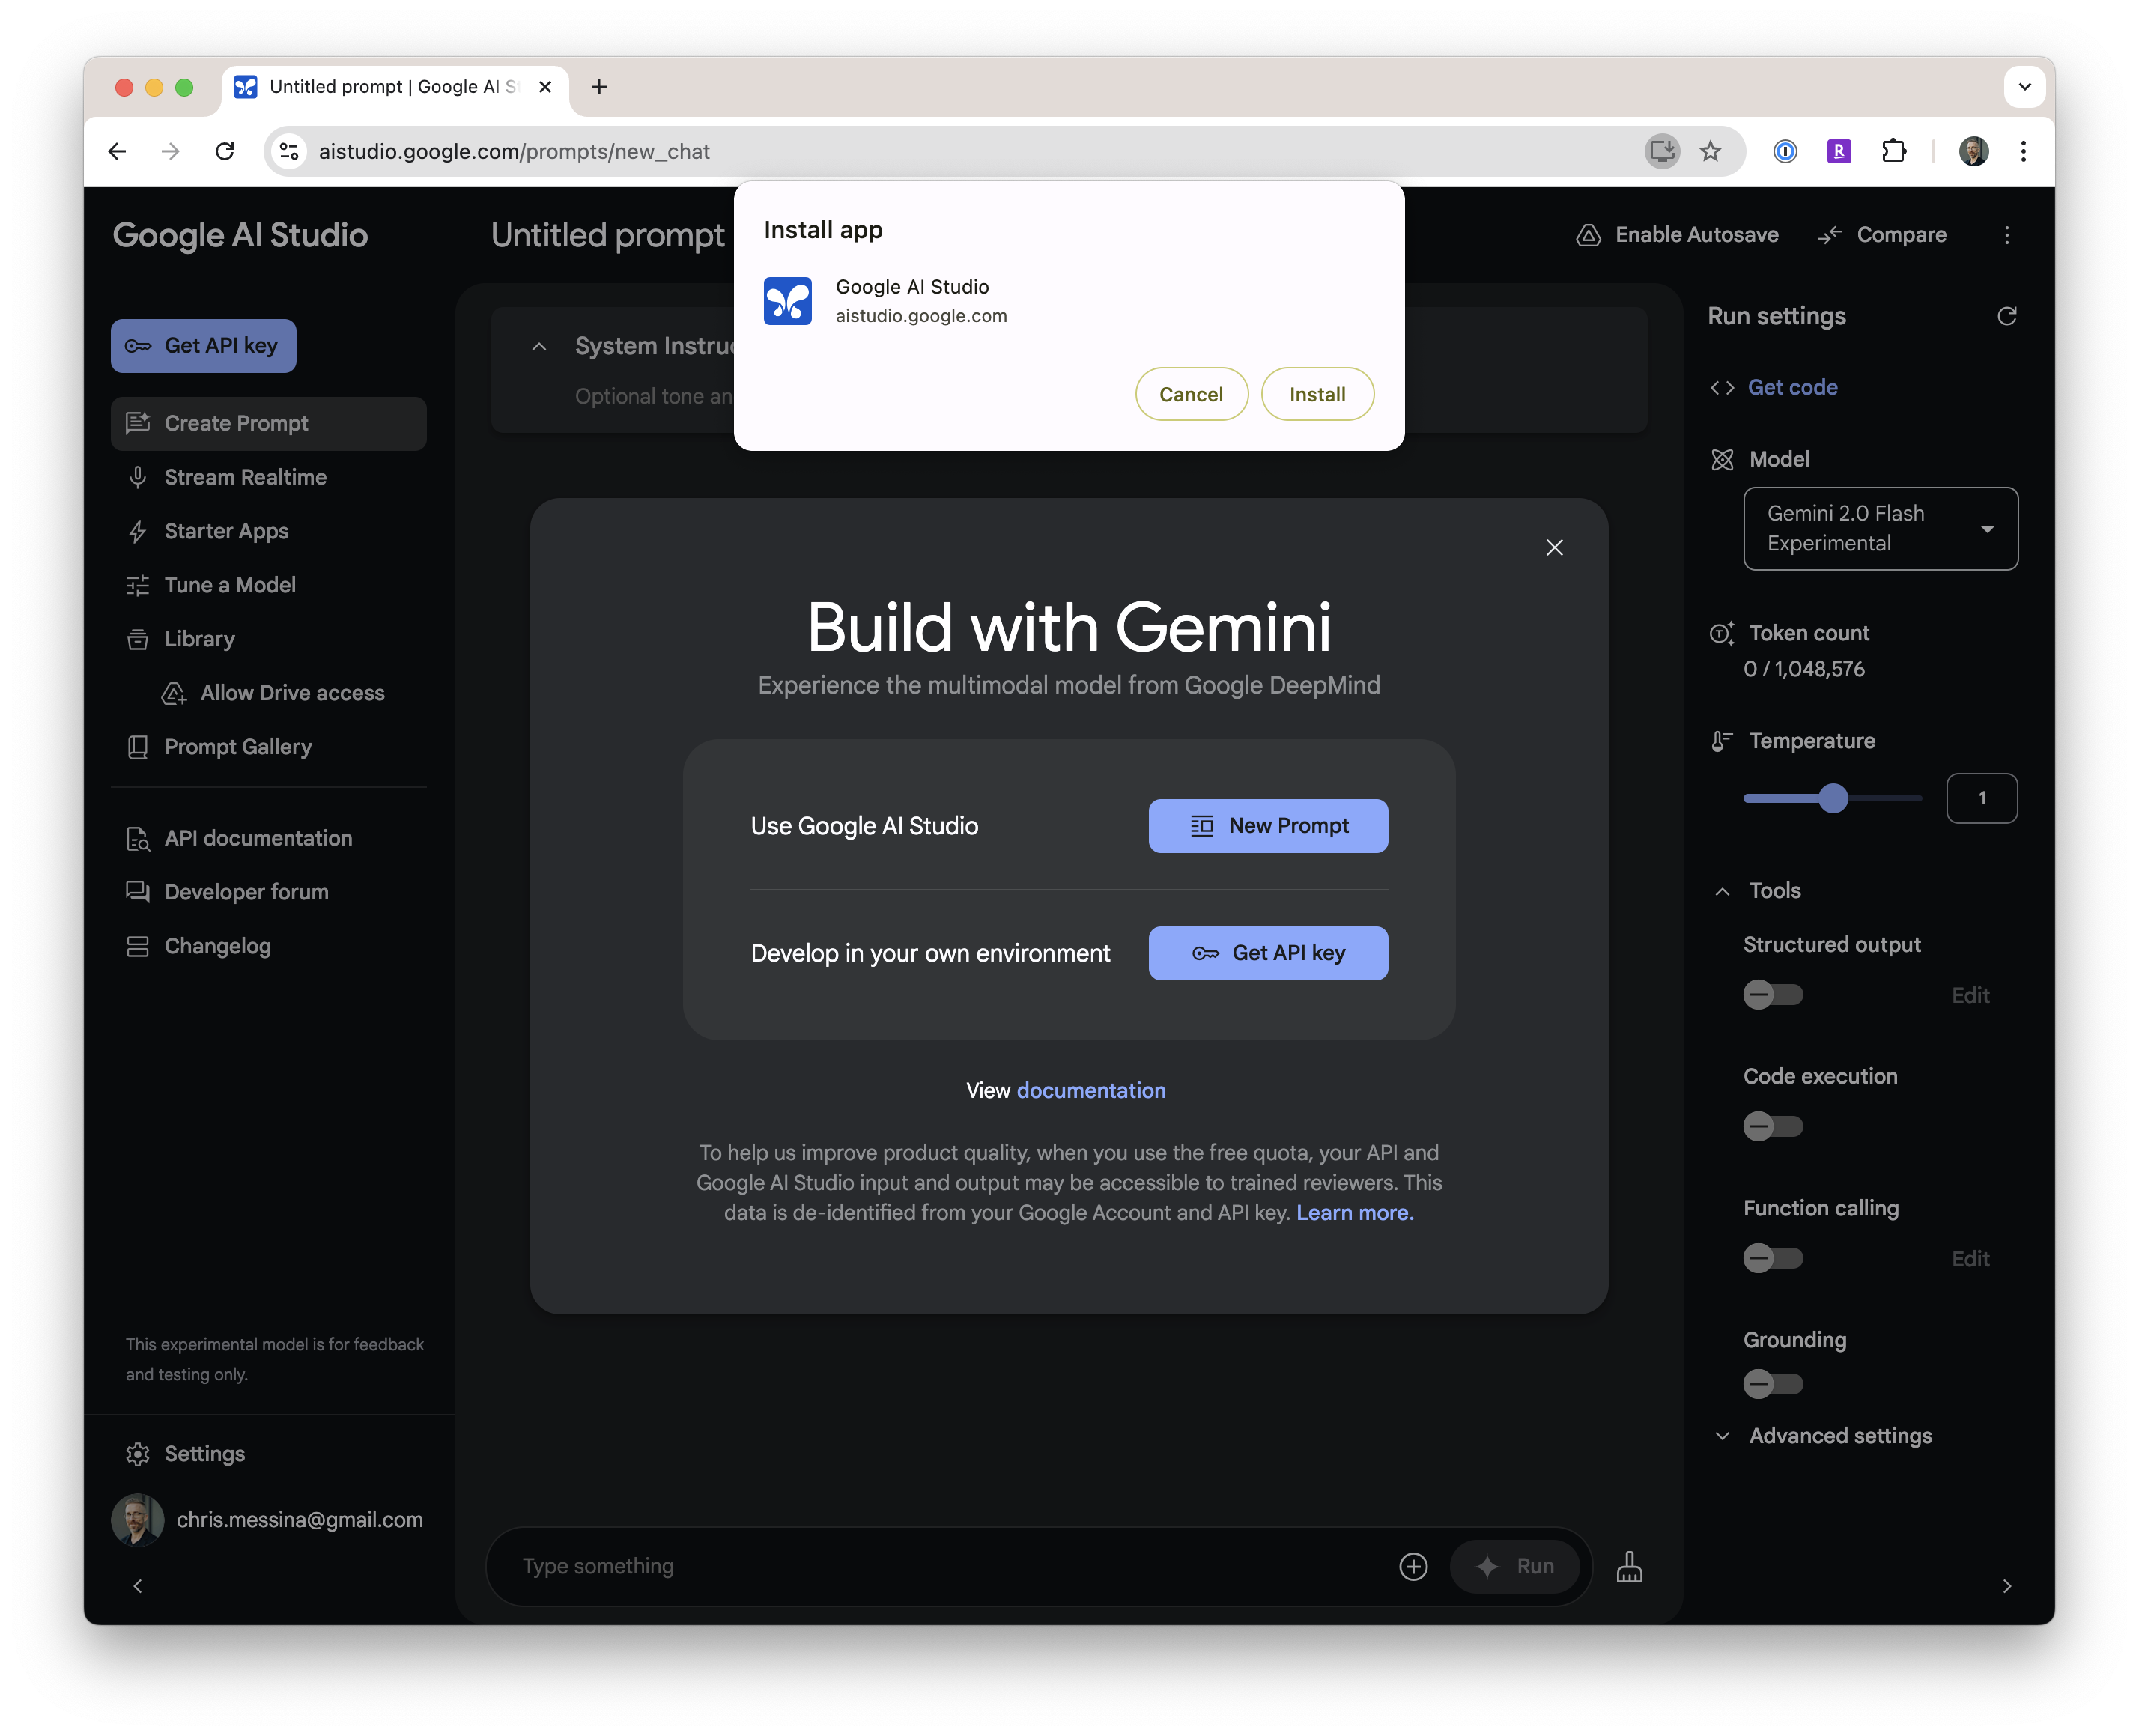Image resolution: width=2139 pixels, height=1736 pixels.
Task: Open Stream Realtime in sidebar
Action: (245, 477)
